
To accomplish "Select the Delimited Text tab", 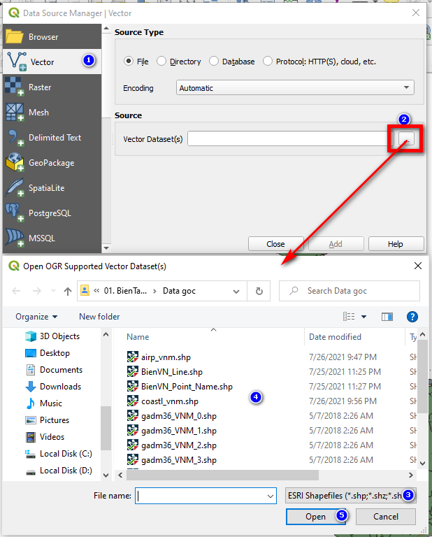I will click(x=52, y=138).
